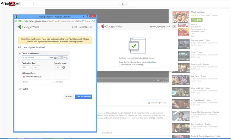The image size is (231, 139).
Task: Minimize the Google Wallet Chrome window
Action: 83,16
